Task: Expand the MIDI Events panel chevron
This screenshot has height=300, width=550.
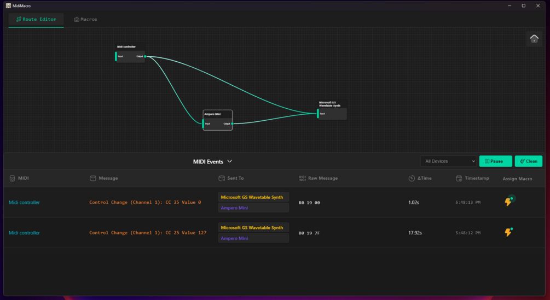Action: 230,161
